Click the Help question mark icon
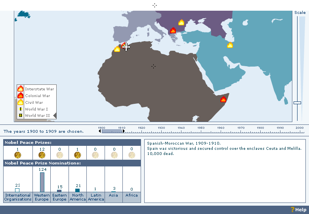The height and width of the screenshot is (214, 309). tap(293, 210)
